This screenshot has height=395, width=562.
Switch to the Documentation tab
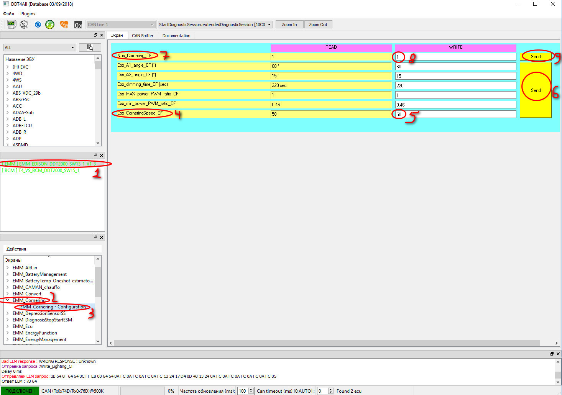coord(176,36)
